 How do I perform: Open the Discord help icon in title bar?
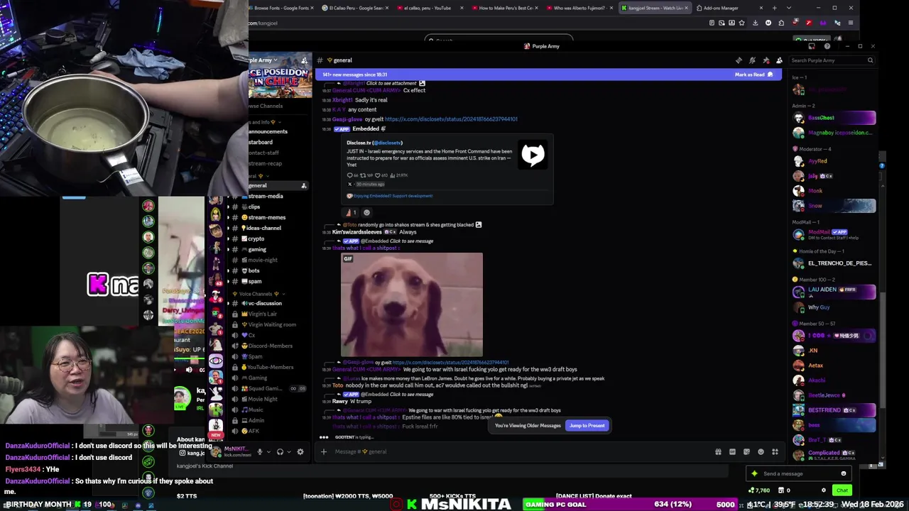(827, 46)
